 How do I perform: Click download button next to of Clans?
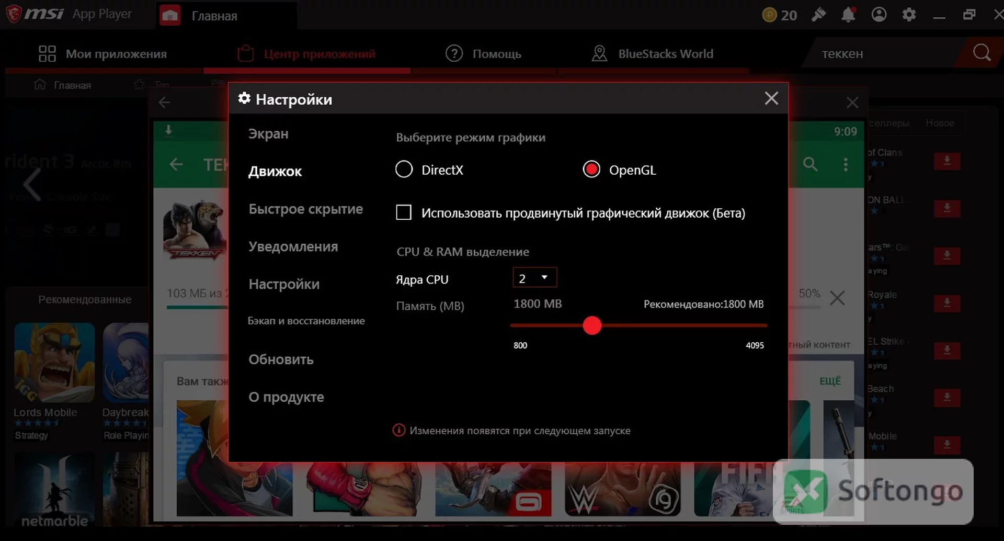[x=947, y=161]
